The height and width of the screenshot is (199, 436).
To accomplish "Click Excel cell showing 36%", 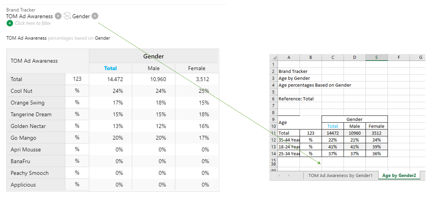I will (377, 154).
